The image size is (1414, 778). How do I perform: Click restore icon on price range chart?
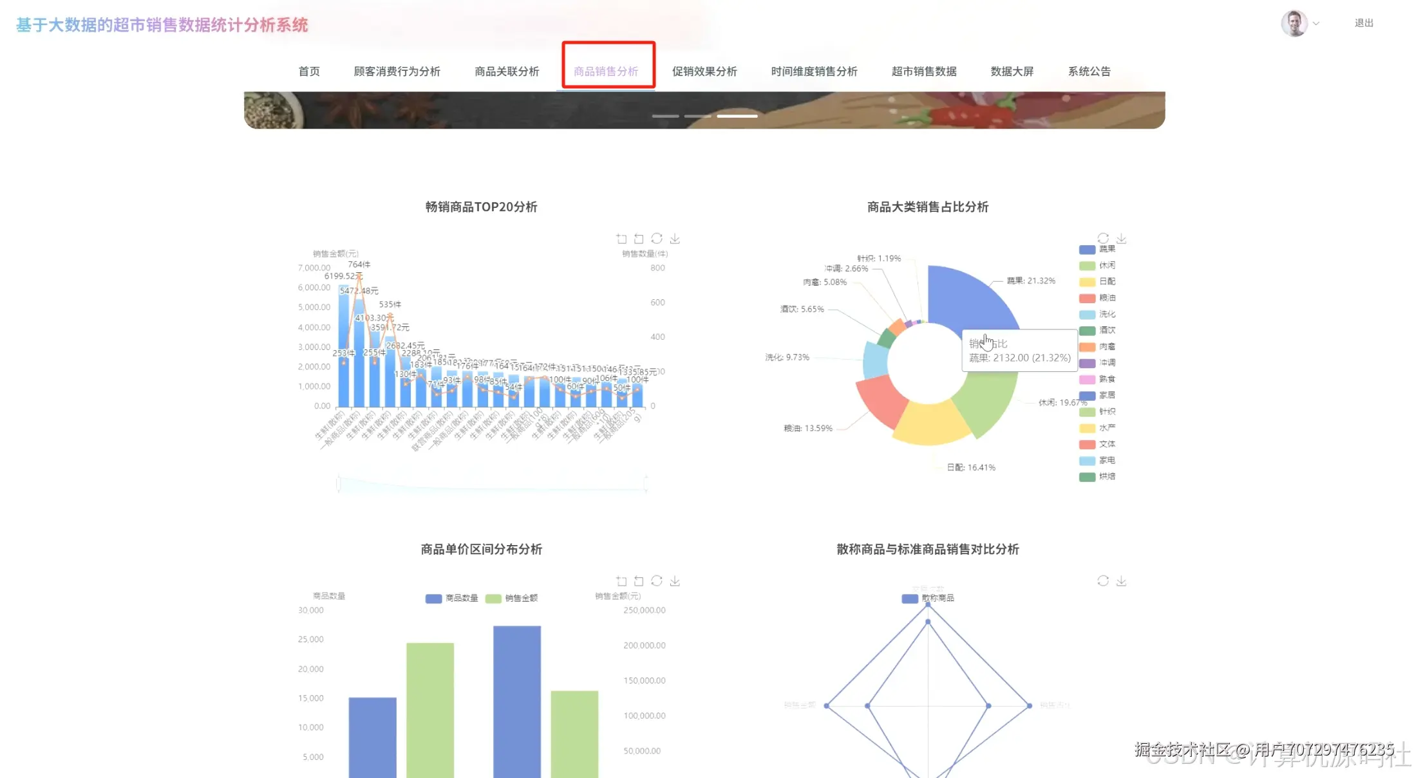(657, 581)
